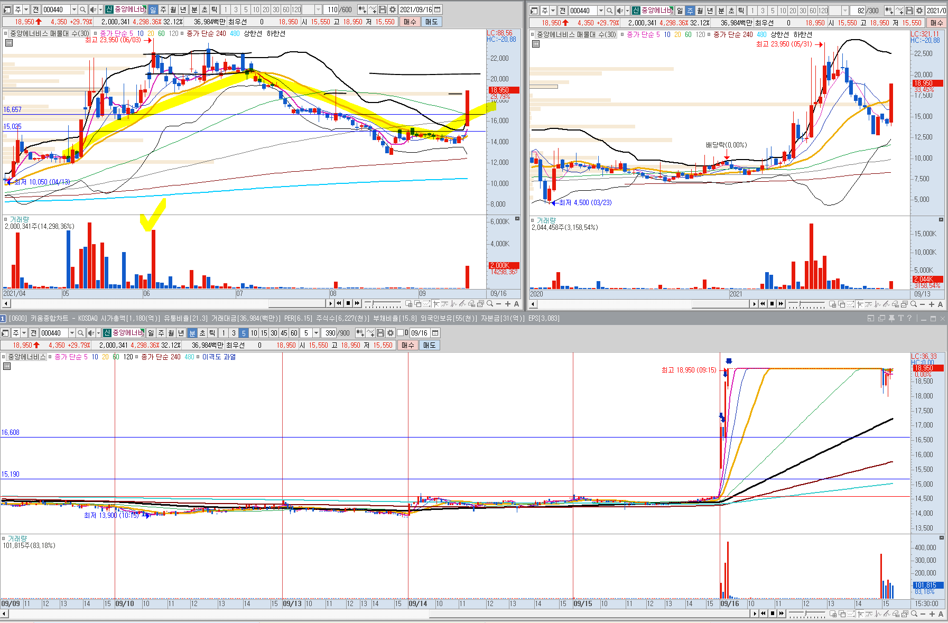Select the 30-minute interval in the minute chart
Viewport: 948px width, 623px height.
tap(274, 333)
